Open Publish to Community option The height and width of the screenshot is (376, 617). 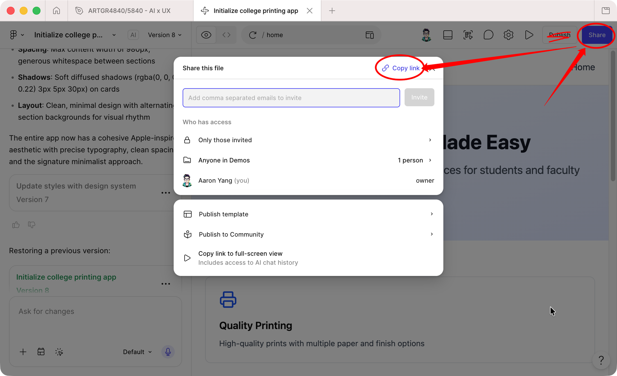coord(308,234)
